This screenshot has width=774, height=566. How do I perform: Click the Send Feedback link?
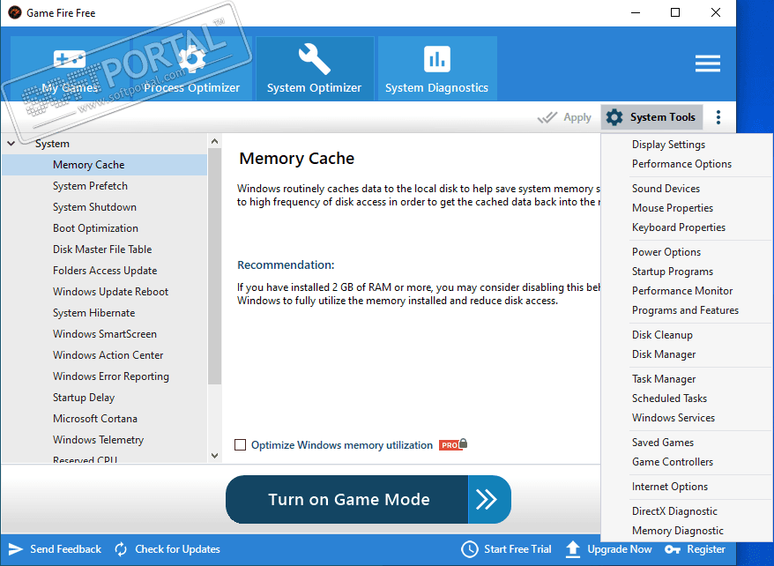pyautogui.click(x=65, y=549)
